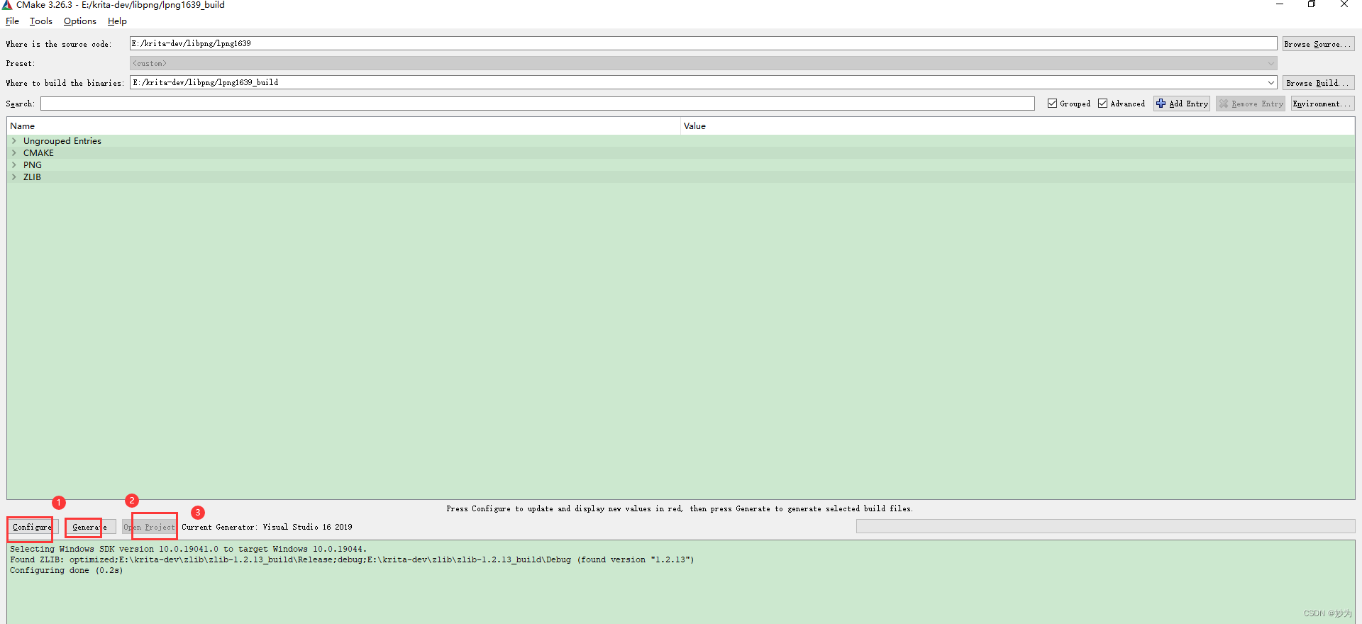This screenshot has width=1362, height=624.
Task: Click the source code path field
Action: 703,43
